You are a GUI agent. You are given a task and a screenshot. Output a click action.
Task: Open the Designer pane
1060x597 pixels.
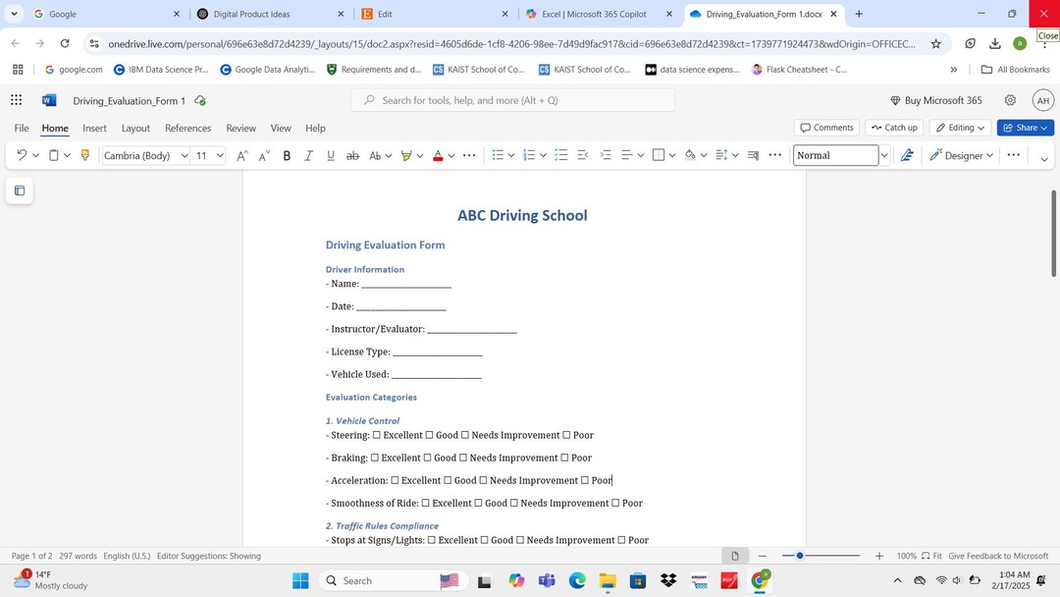tap(960, 155)
